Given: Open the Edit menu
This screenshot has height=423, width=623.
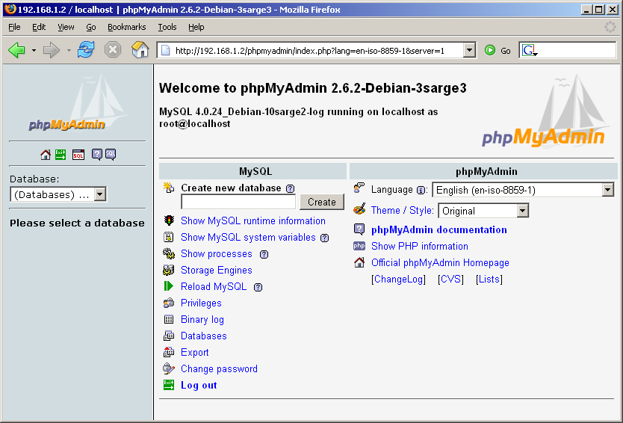Looking at the screenshot, I should pyautogui.click(x=39, y=27).
